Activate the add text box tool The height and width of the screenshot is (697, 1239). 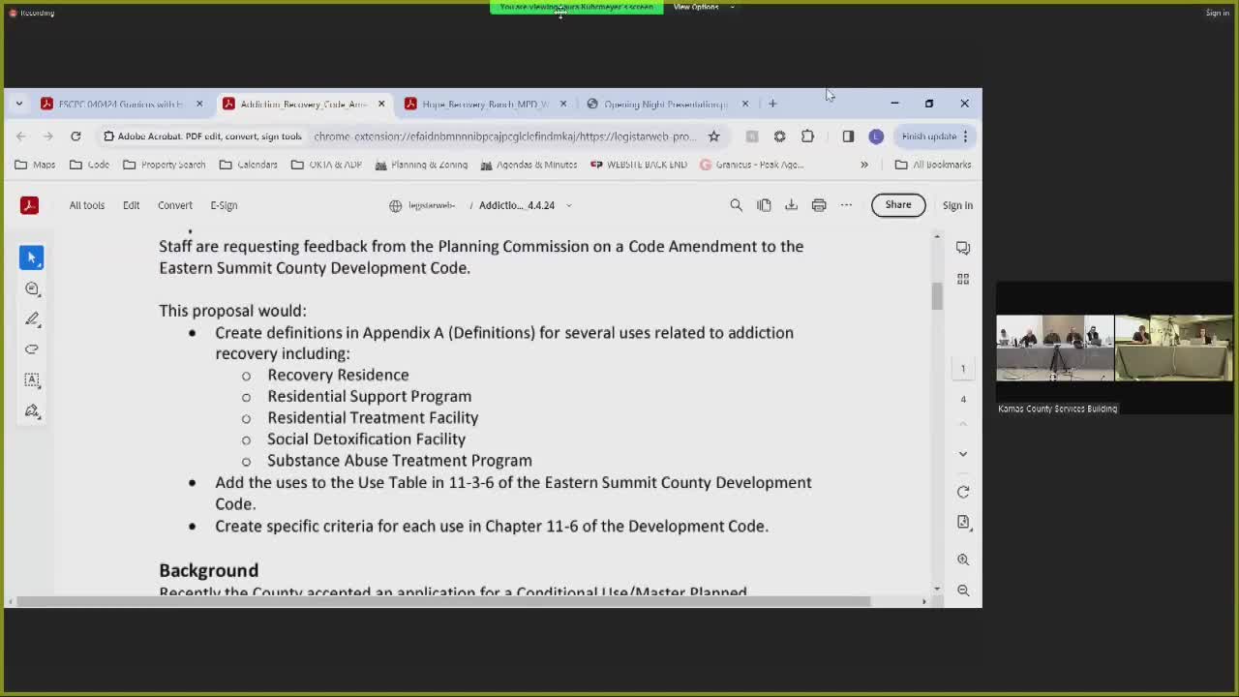pyautogui.click(x=32, y=380)
